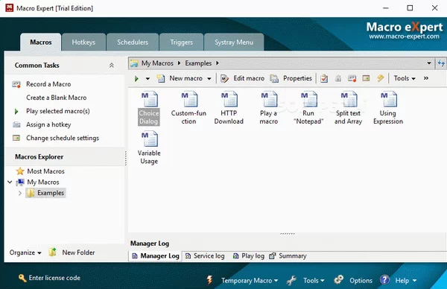
Task: Select the Split text and Array macro
Action: coord(348,108)
